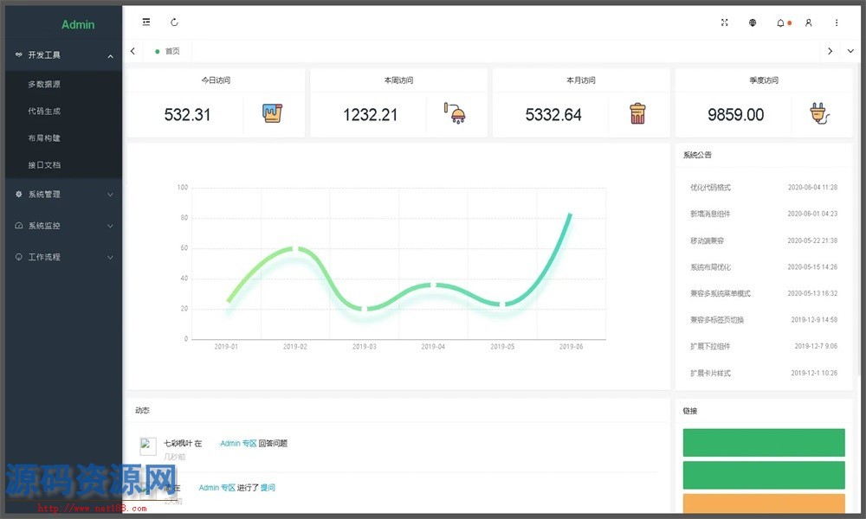Image resolution: width=866 pixels, height=519 pixels.
Task: Open the globe language icon
Action: (x=753, y=22)
